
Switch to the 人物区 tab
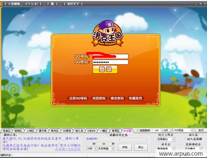pyautogui.click(x=30, y=131)
